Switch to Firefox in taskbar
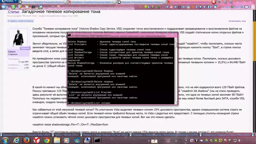 pos(27,140)
